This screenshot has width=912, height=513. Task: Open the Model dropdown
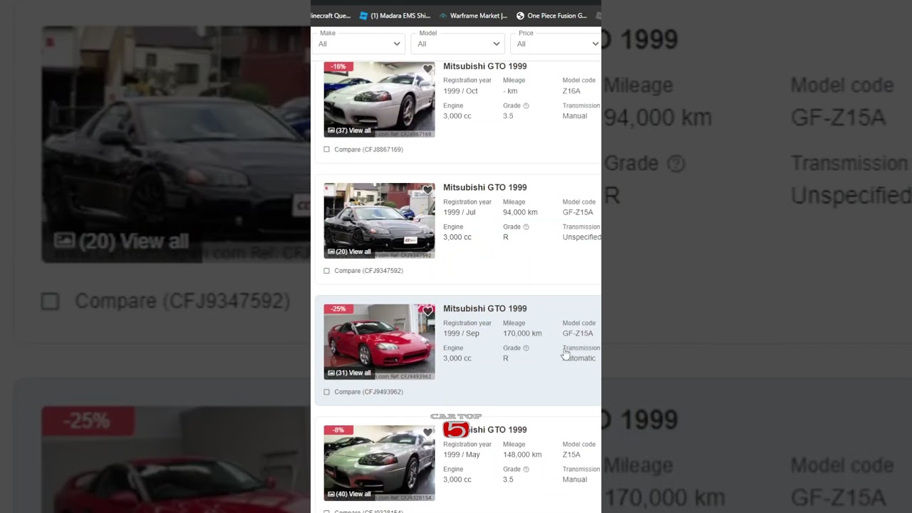pyautogui.click(x=458, y=43)
